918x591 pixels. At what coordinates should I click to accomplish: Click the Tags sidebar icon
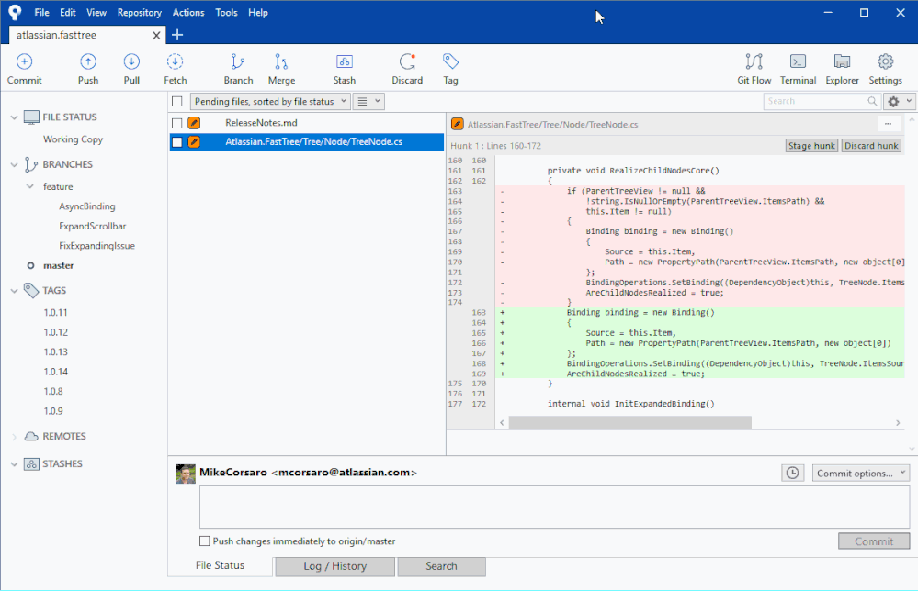31,291
